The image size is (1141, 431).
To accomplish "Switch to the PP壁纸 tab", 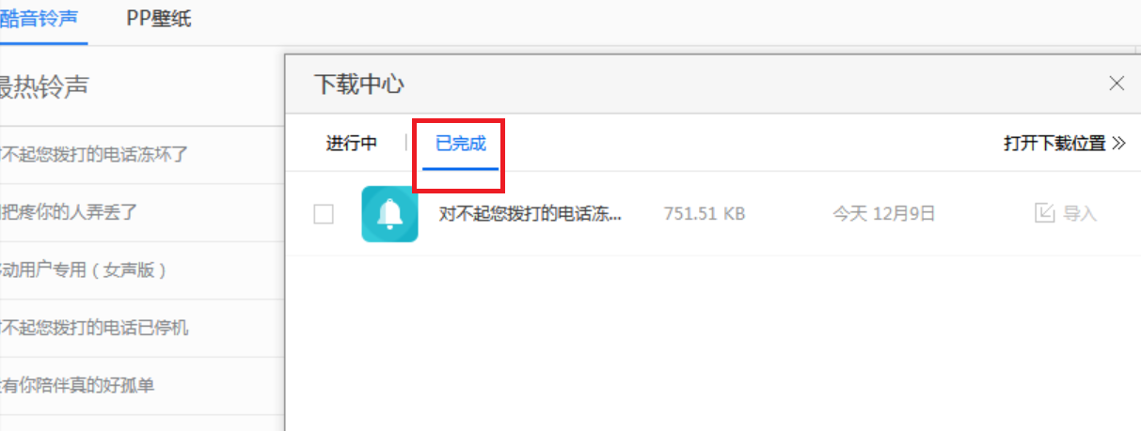I will pyautogui.click(x=159, y=19).
